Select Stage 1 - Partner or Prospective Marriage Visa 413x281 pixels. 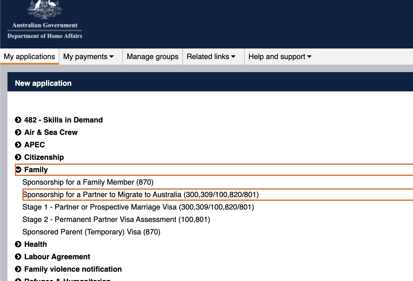(x=138, y=207)
